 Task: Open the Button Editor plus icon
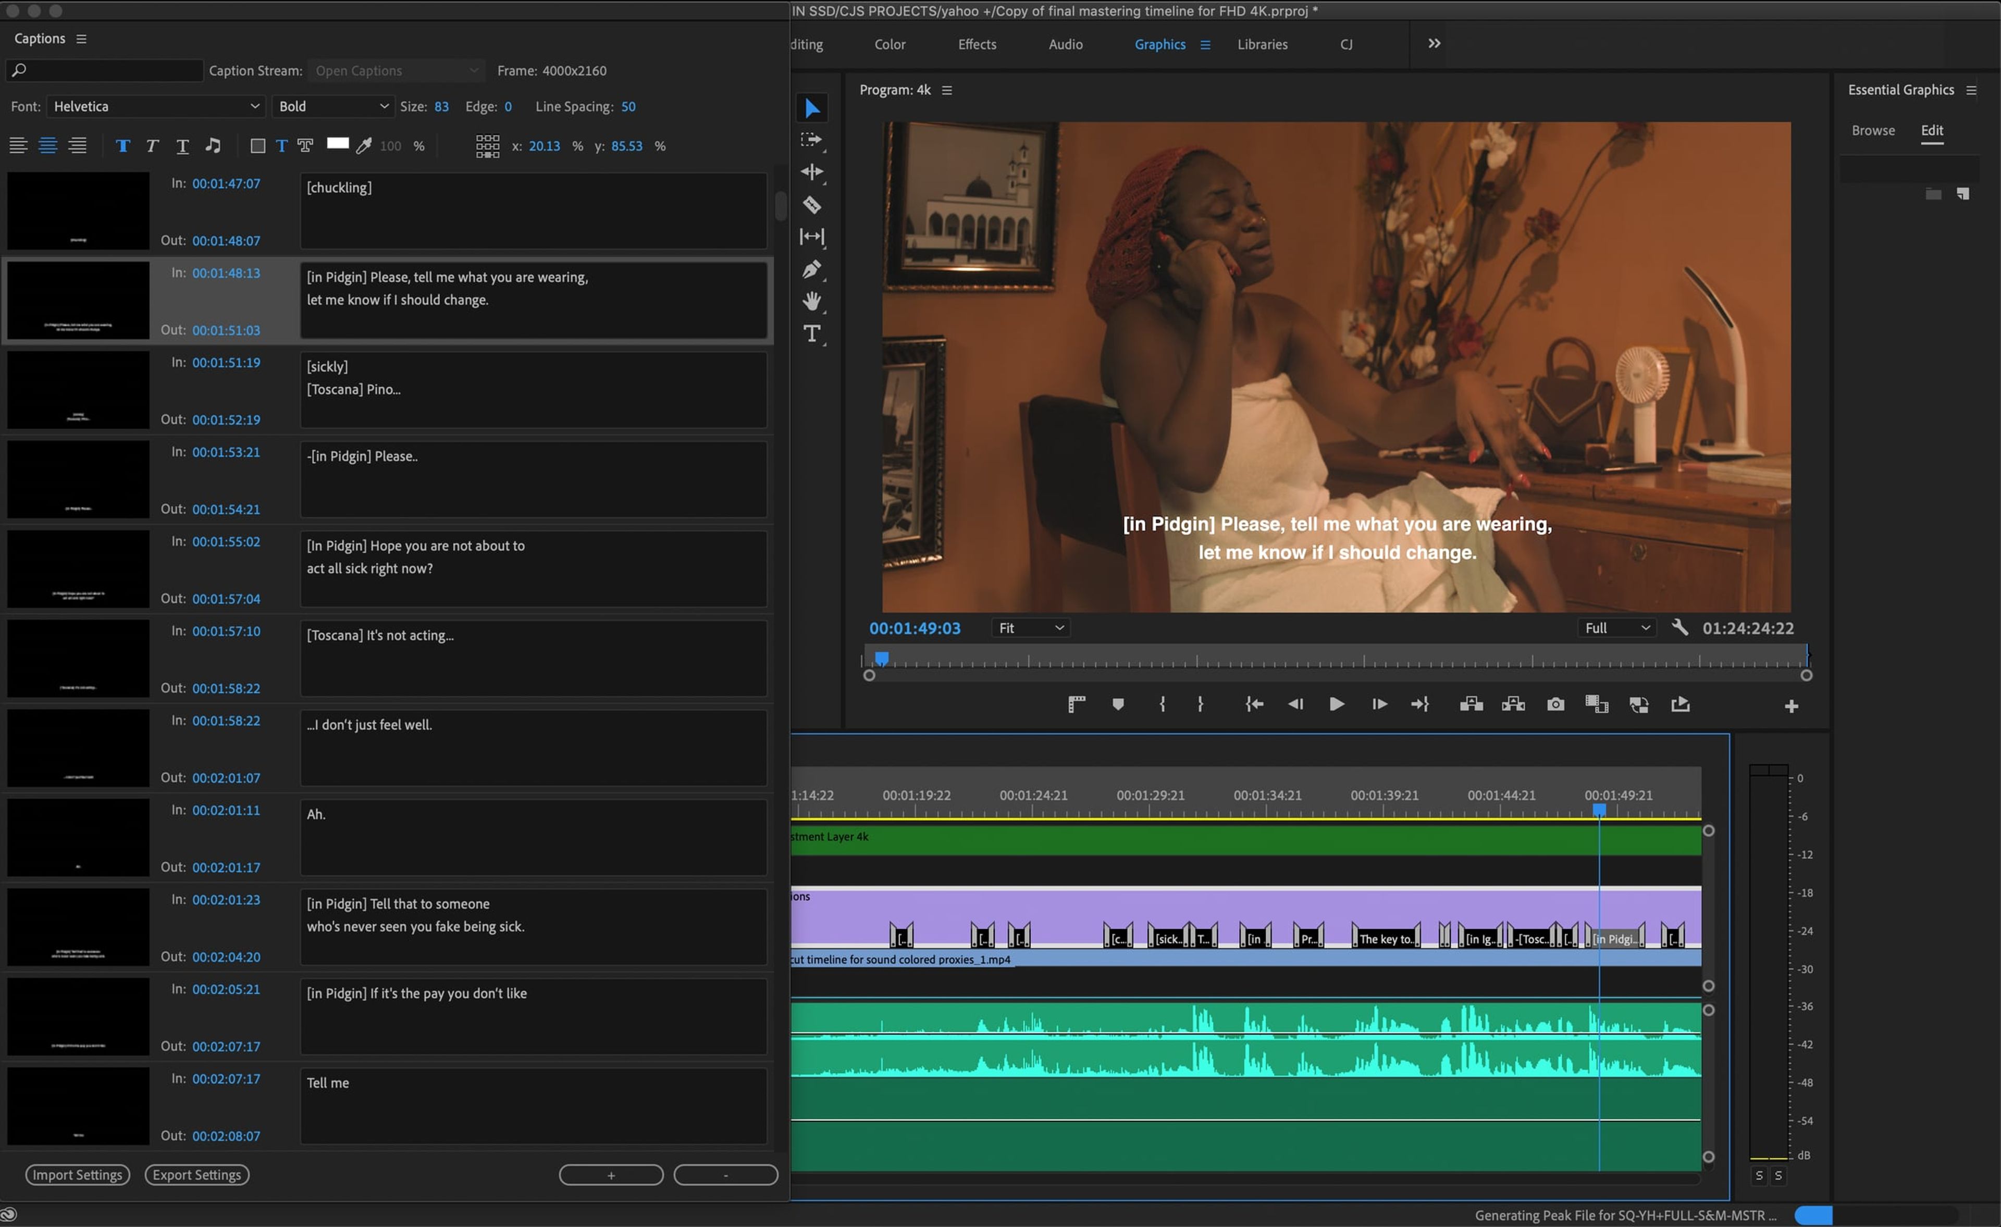(1790, 705)
